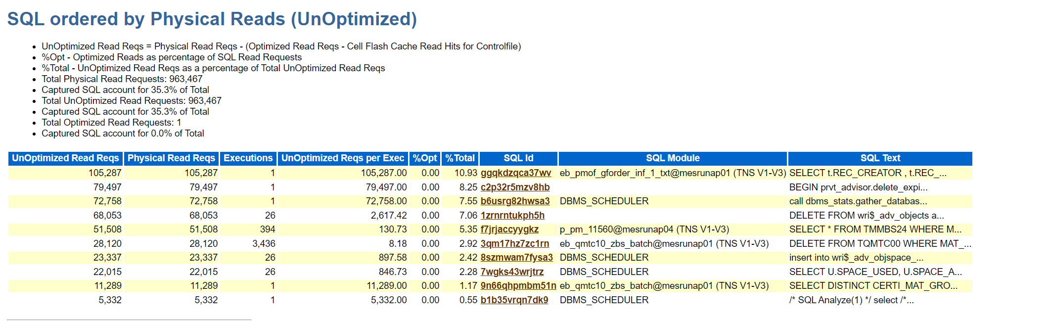
Task: Click the SQL Text column header
Action: [880, 158]
